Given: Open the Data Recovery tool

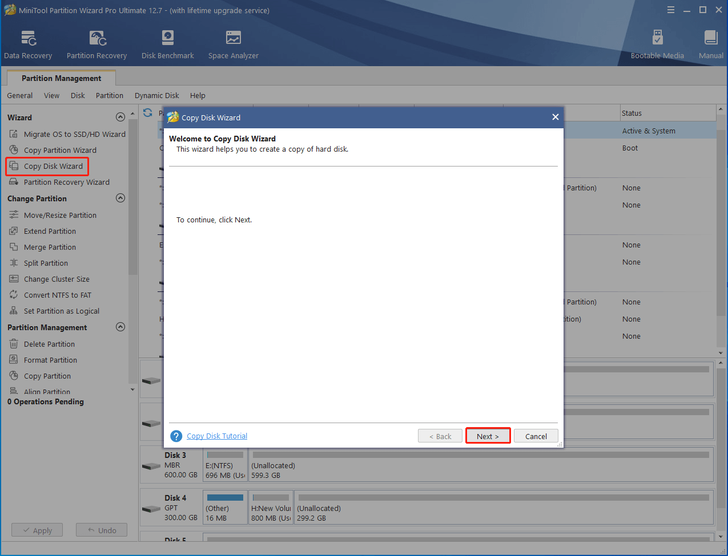Looking at the screenshot, I should (x=28, y=45).
